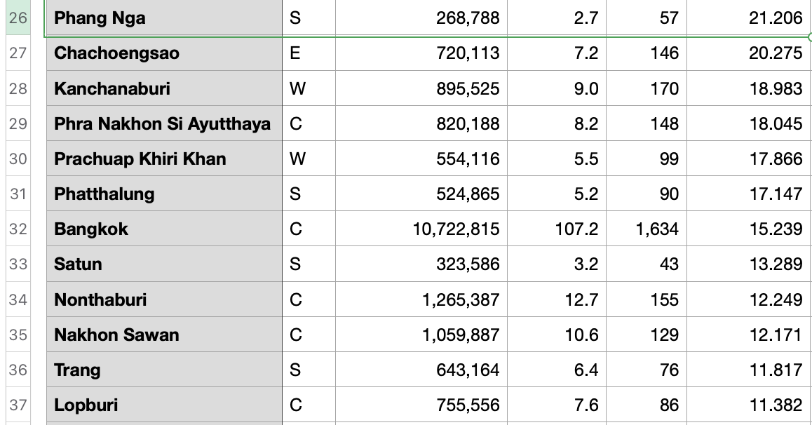Viewport: 812px width, 425px height.
Task: Select the Phang Nga cell
Action: pyautogui.click(x=164, y=18)
